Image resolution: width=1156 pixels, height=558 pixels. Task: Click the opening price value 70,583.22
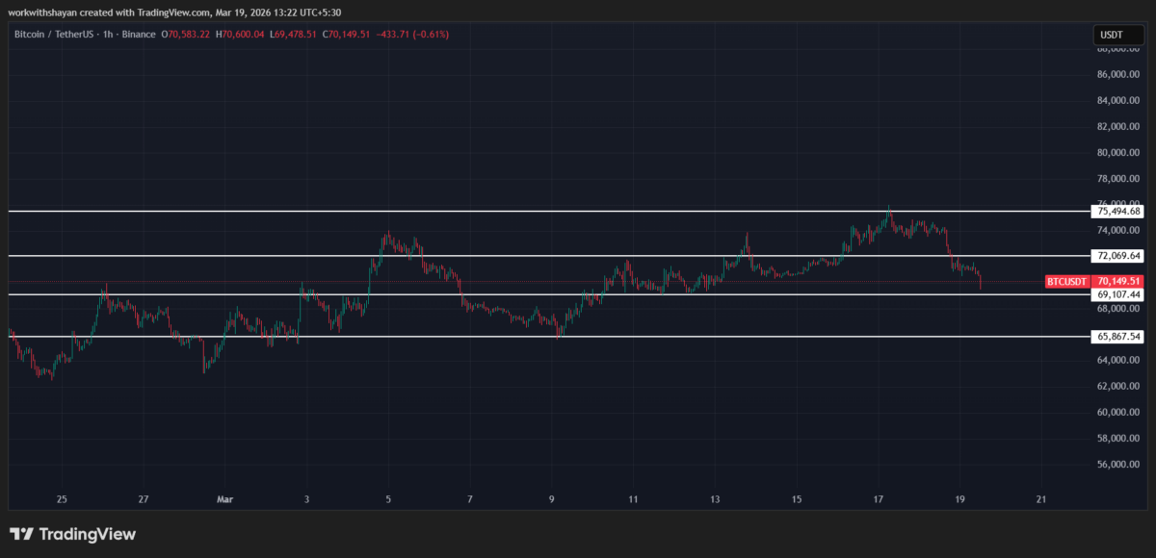[x=190, y=35]
